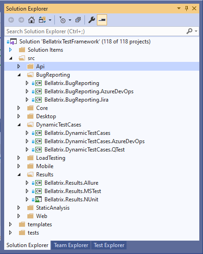Click the C# icon of Bellatrix.BugReporting
Viewport: 203px width, 254px height.
(38, 83)
